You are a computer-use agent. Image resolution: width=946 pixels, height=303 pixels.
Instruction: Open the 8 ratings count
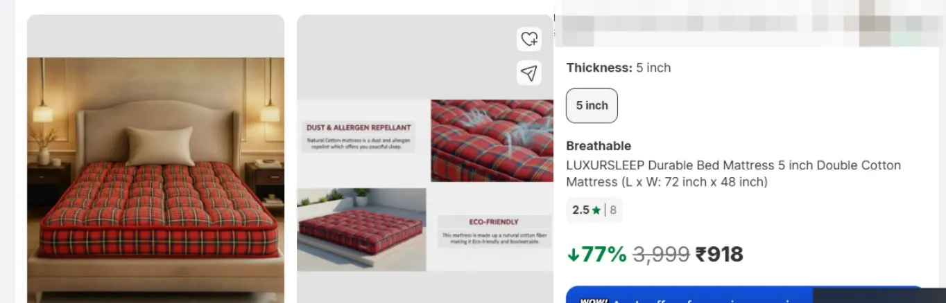click(613, 210)
